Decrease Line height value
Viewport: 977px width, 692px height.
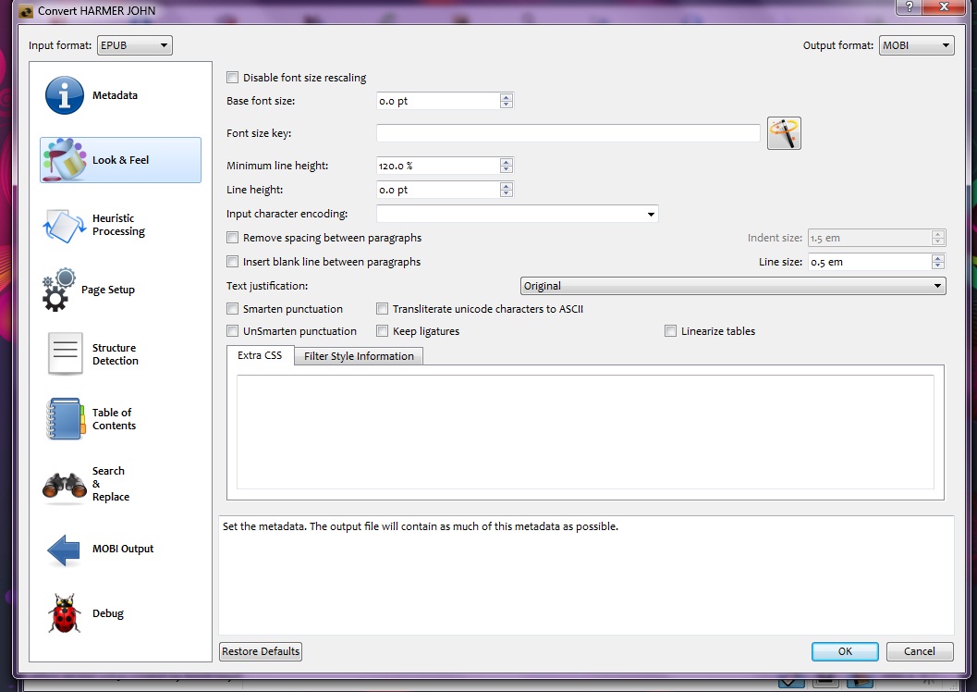pos(507,194)
